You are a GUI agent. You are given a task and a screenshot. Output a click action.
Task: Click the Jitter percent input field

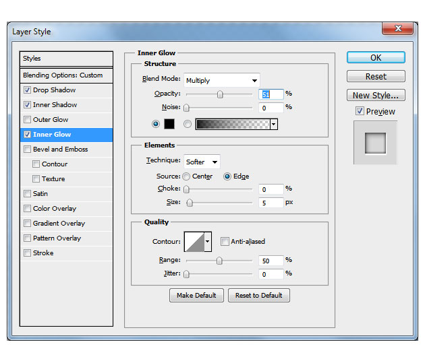tap(271, 274)
